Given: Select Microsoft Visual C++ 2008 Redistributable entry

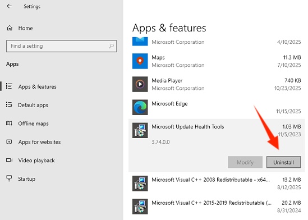Looking at the screenshot, I should [210, 180].
